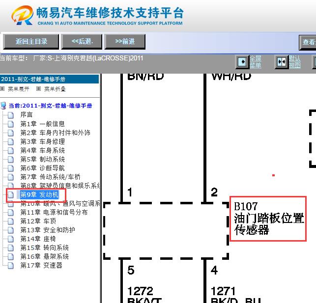Open 第1章 一般信息
The image size is (316, 303).
pos(42,124)
